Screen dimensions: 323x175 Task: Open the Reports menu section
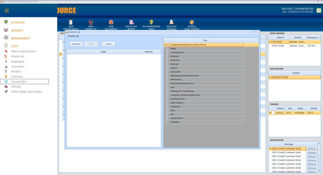[17, 31]
